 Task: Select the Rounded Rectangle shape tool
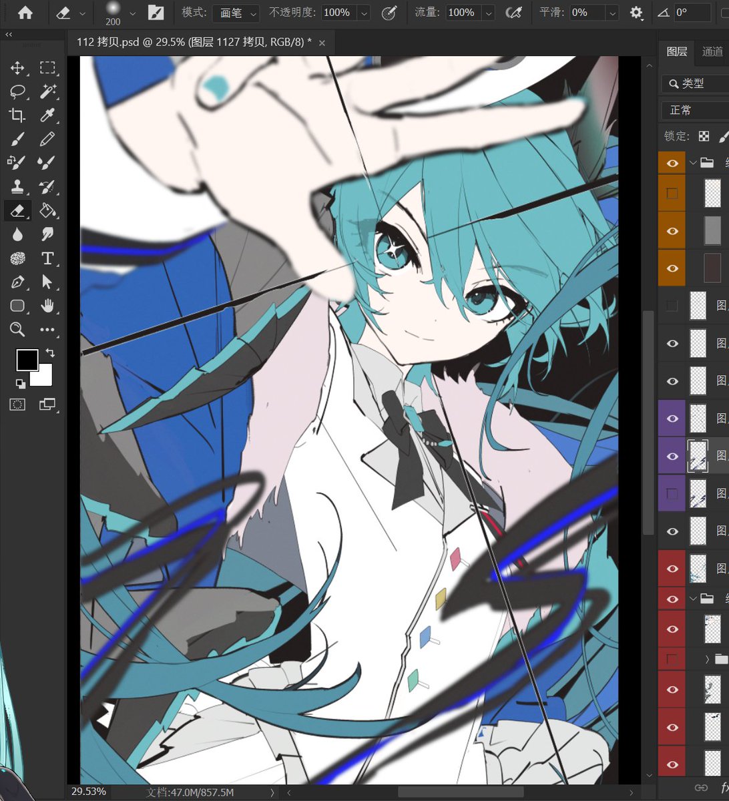click(17, 306)
